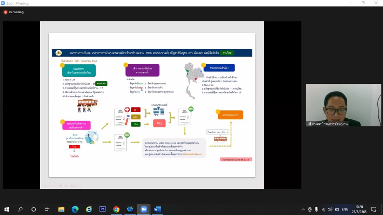Image resolution: width=383 pixels, height=215 pixels.
Task: Open the volume control in system tray
Action: tap(330, 209)
